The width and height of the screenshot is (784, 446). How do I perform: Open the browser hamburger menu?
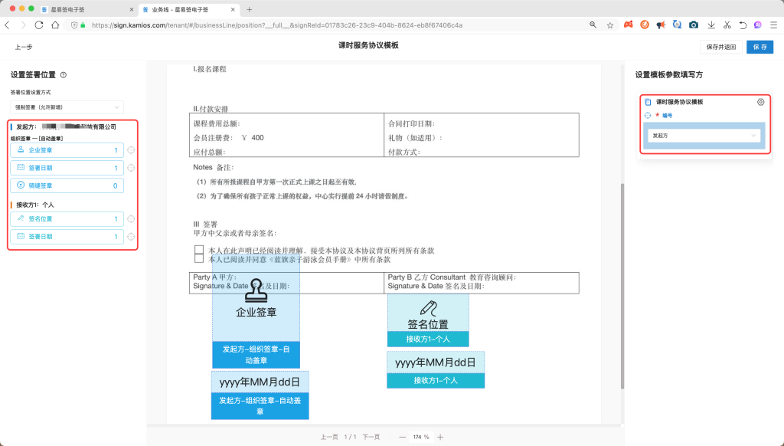773,25
